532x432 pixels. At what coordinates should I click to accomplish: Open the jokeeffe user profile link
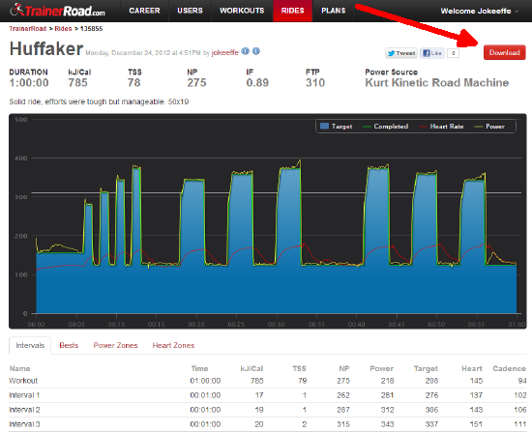pyautogui.click(x=224, y=52)
